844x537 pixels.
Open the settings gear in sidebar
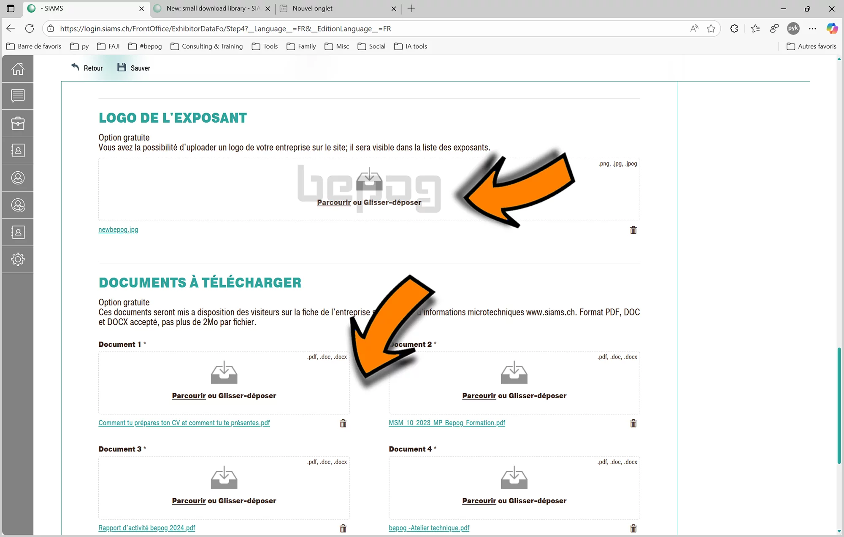tap(18, 259)
